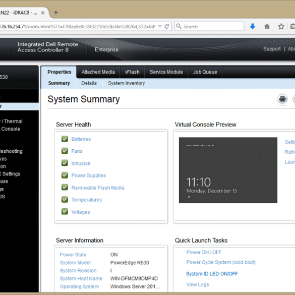Open the vFlash tab
This screenshot has width=295, height=295.
click(132, 72)
